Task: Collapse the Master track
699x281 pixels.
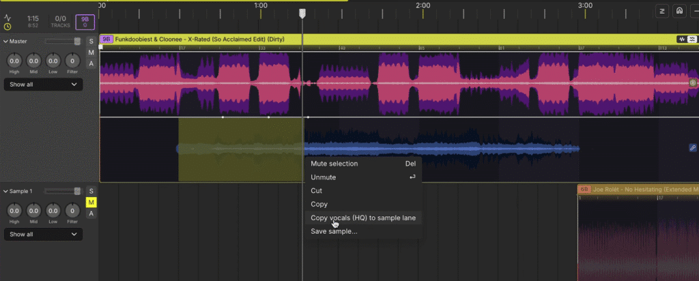Action: coord(5,42)
